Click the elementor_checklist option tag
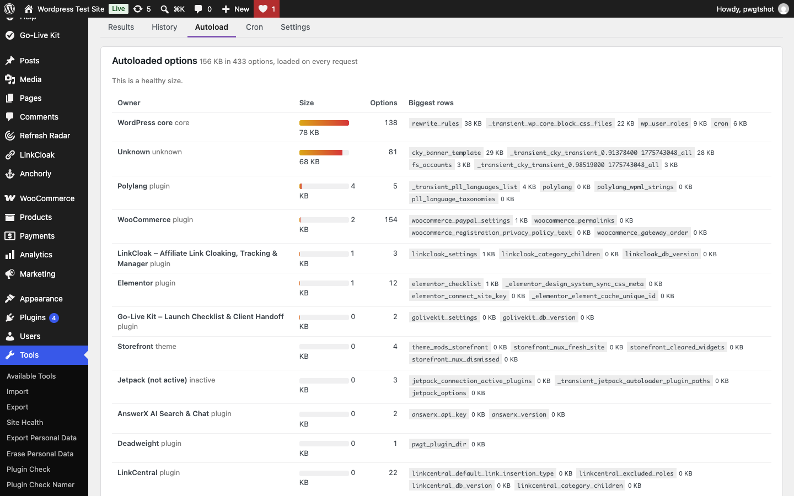 pyautogui.click(x=447, y=284)
